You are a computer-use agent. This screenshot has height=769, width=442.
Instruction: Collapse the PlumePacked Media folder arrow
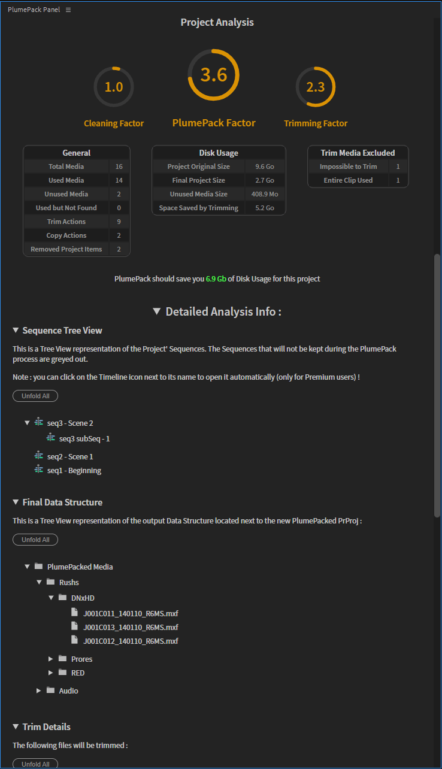pyautogui.click(x=27, y=567)
